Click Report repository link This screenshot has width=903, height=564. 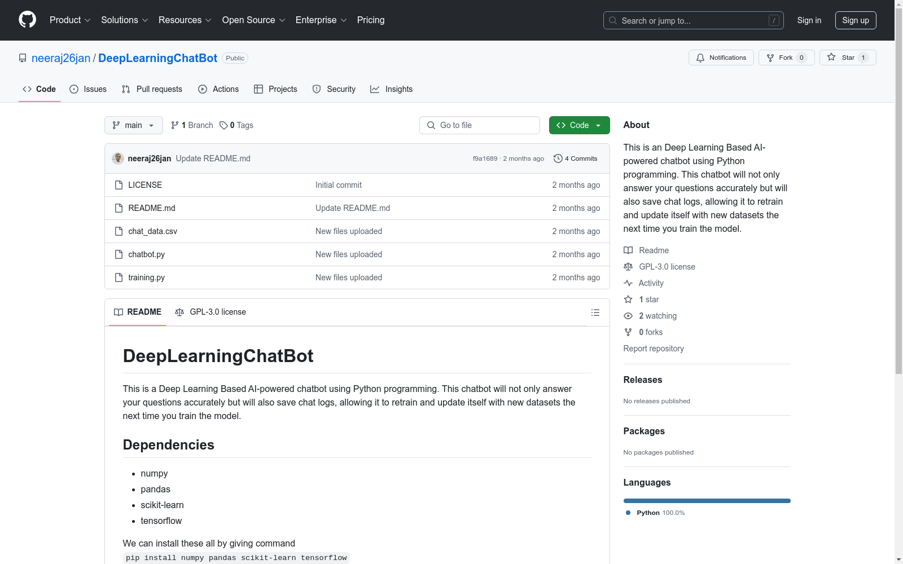click(x=654, y=349)
